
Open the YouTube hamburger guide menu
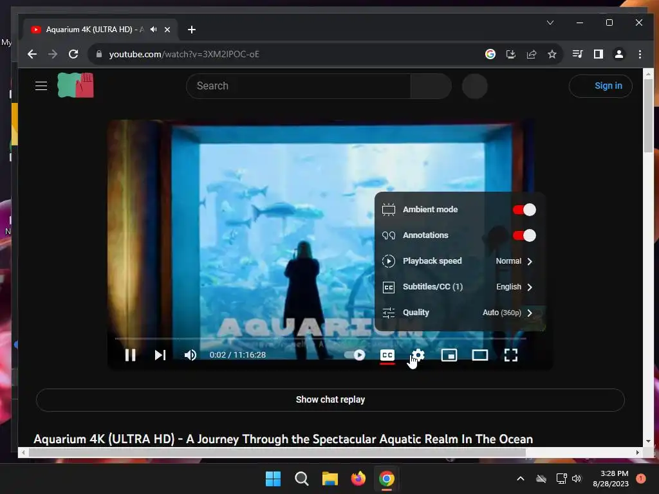(41, 86)
